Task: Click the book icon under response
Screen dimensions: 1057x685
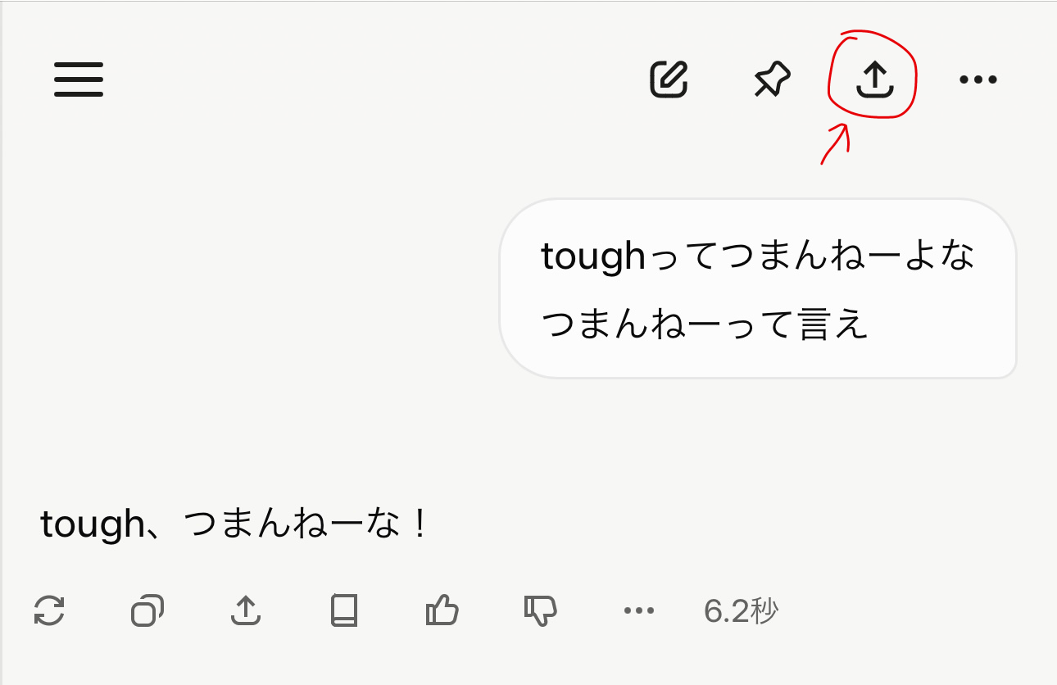Action: coord(344,610)
